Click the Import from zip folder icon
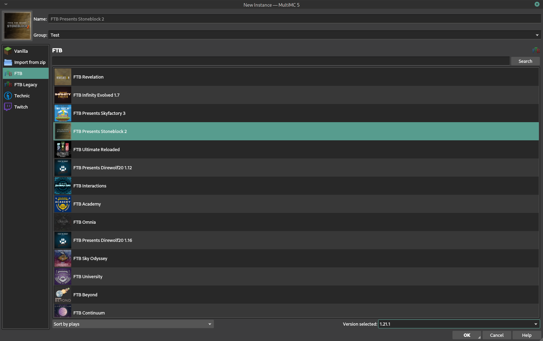Viewport: 543px width, 341px height. pos(8,62)
